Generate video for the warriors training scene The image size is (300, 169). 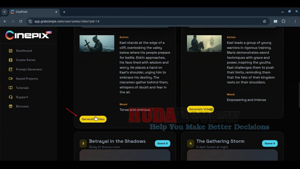(200, 109)
